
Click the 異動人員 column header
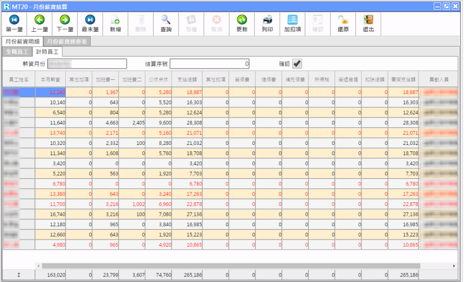pos(439,79)
